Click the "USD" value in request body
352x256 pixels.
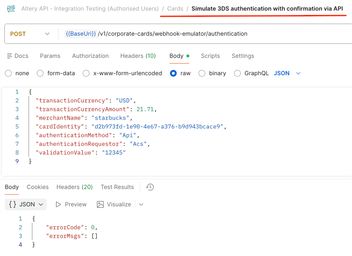(x=124, y=101)
